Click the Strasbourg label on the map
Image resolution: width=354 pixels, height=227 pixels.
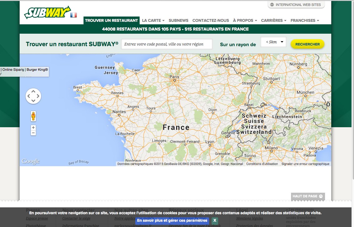click(x=251, y=83)
